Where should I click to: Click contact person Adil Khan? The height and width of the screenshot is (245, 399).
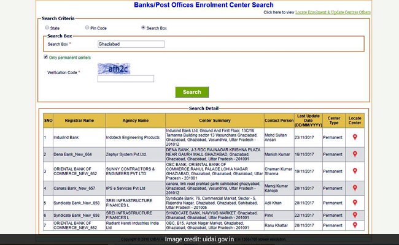pos(273,203)
